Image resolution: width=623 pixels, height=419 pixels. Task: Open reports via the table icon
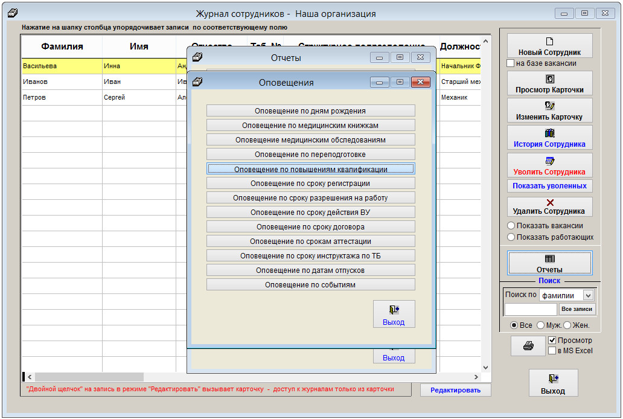[x=549, y=258]
